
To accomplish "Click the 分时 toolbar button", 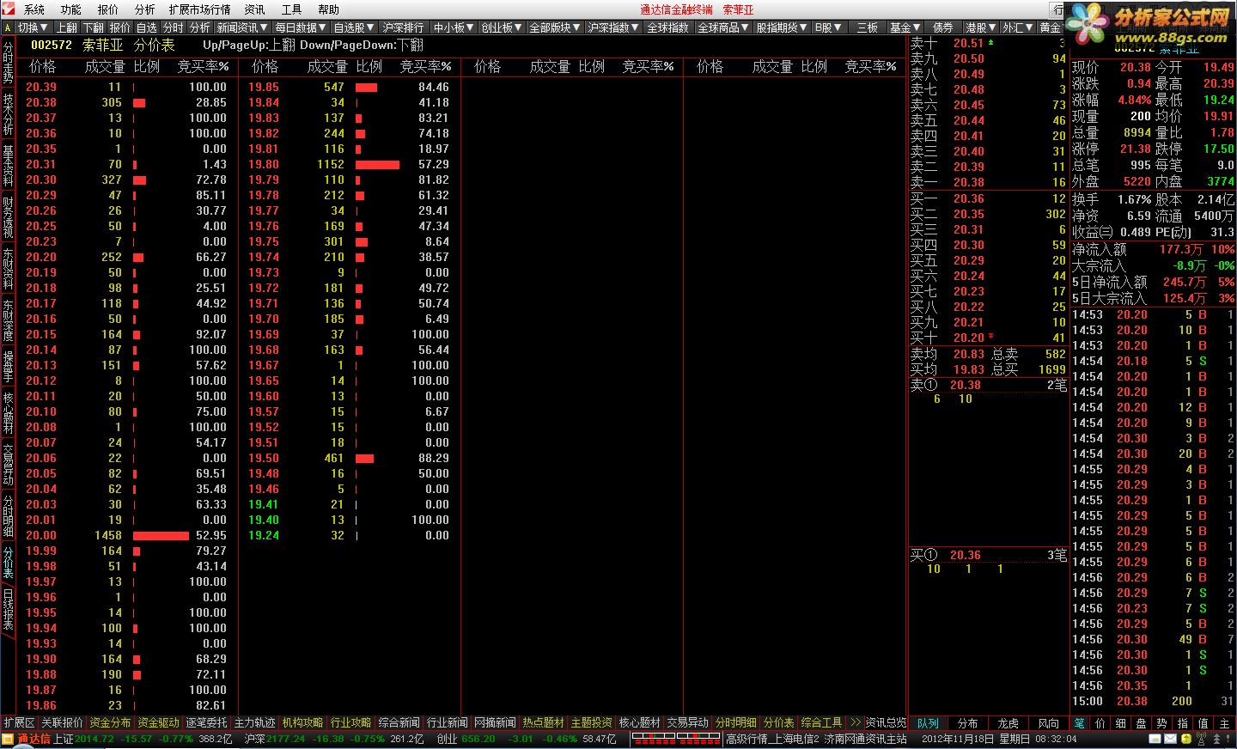I will point(174,27).
